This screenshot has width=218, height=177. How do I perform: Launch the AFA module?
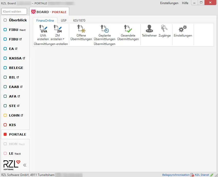tap(15, 96)
